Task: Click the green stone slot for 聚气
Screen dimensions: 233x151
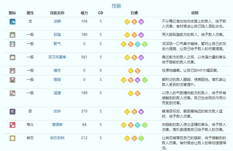Action: [x=144, y=44]
